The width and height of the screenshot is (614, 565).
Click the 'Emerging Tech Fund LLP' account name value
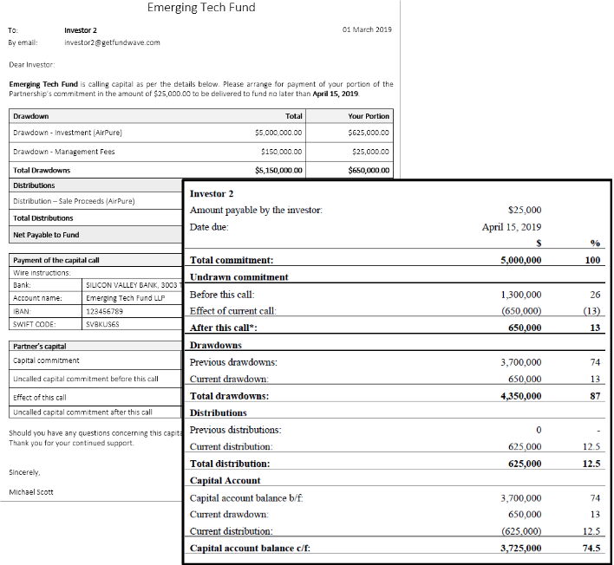[125, 298]
